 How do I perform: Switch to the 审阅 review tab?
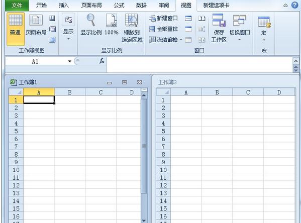point(164,6)
